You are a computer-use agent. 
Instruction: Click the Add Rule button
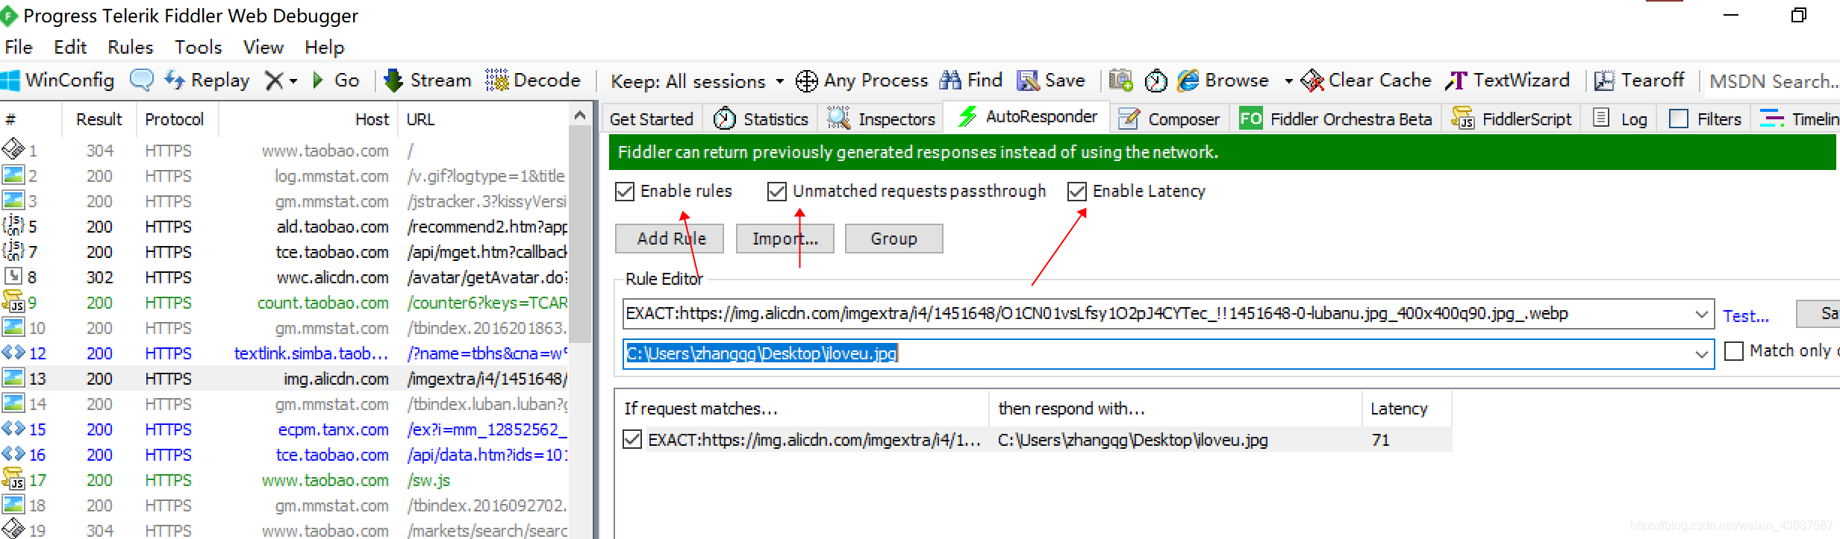point(670,239)
